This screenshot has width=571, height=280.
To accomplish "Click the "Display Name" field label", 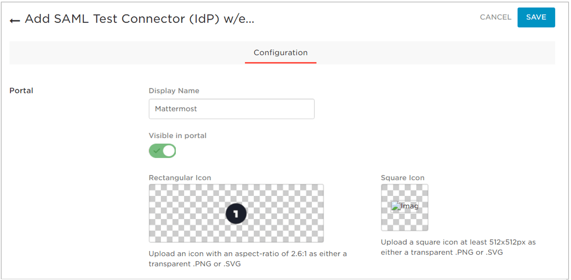I will (x=174, y=91).
